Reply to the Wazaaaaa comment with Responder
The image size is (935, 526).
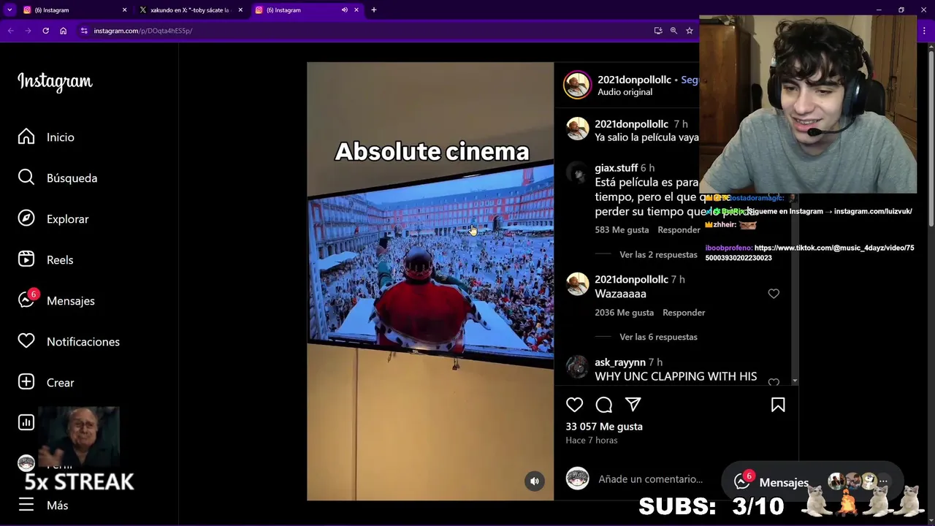(684, 313)
